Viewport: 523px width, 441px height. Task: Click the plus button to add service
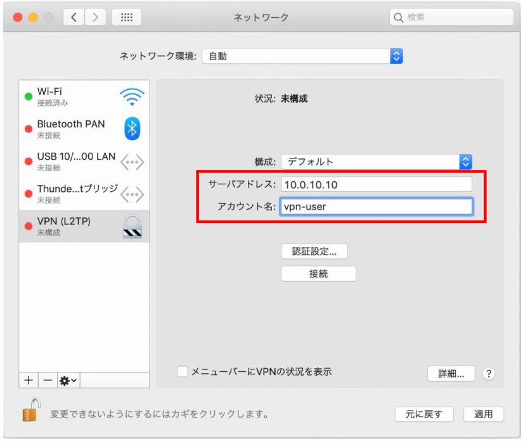pos(29,380)
